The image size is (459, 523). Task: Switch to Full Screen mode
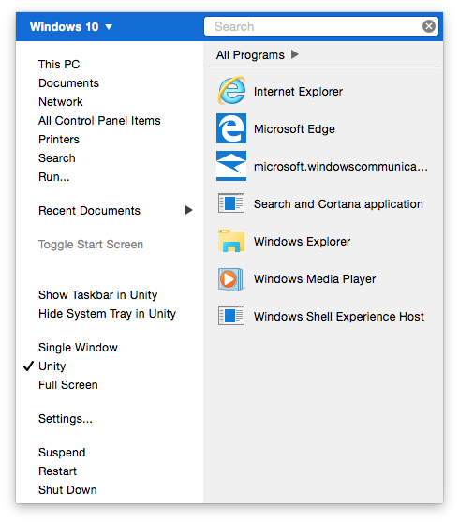(x=68, y=385)
